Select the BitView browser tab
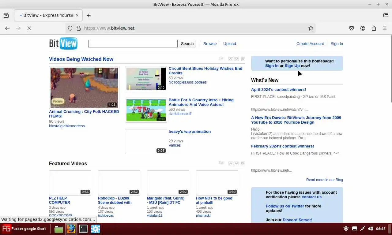 point(47,15)
